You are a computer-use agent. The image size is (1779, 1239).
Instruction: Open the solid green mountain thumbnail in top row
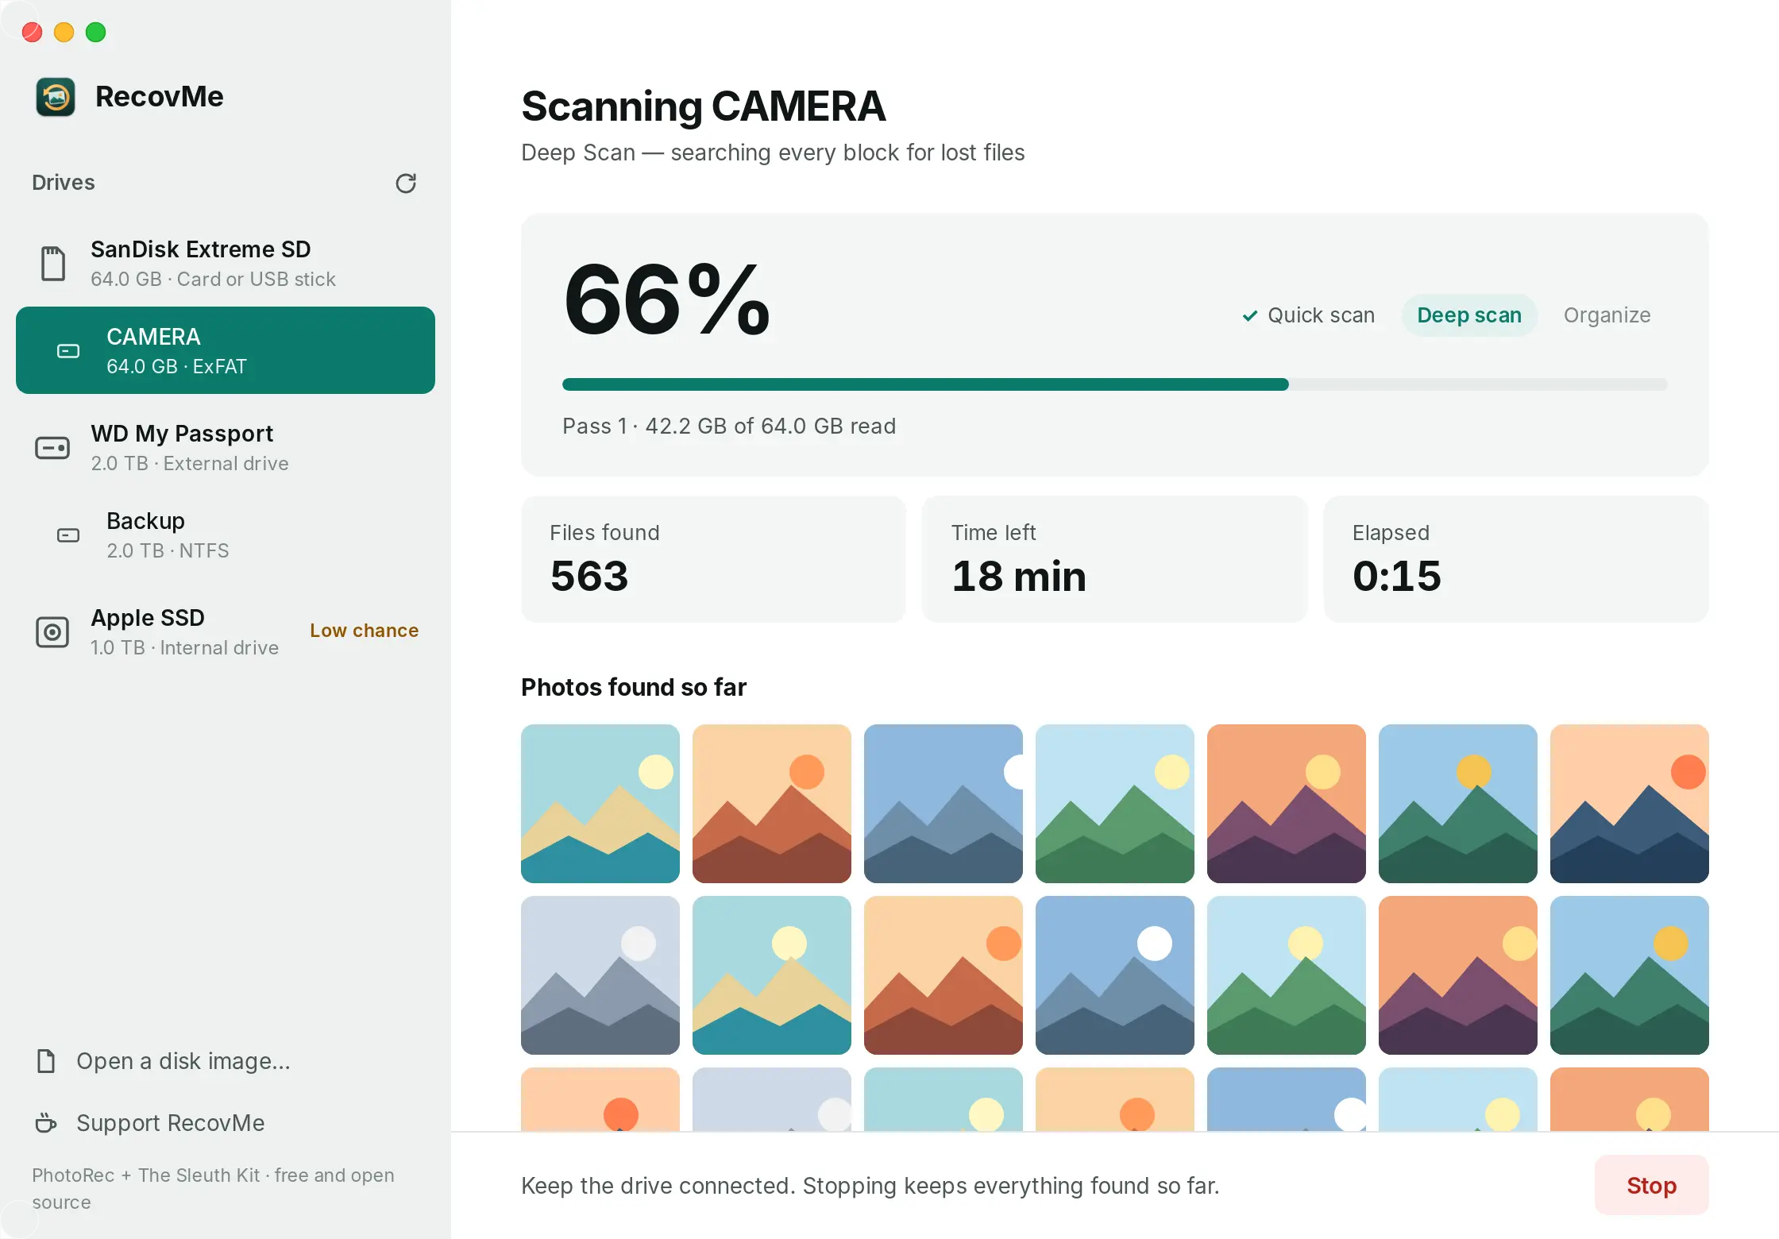coord(1115,804)
